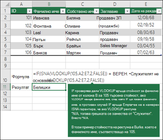Click the Sales Manager cell

click(x=115, y=46)
